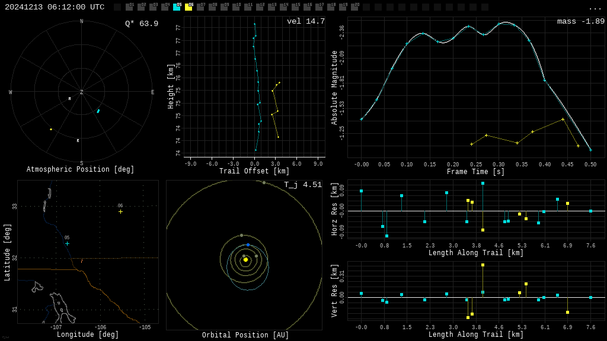Click the zenith Z marker on polar plot
This screenshot has width=607, height=341.
(x=82, y=92)
